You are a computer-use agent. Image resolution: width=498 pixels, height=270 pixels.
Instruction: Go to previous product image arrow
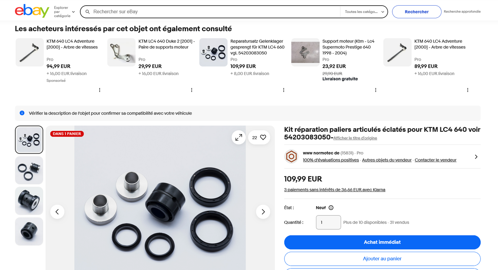click(57, 212)
